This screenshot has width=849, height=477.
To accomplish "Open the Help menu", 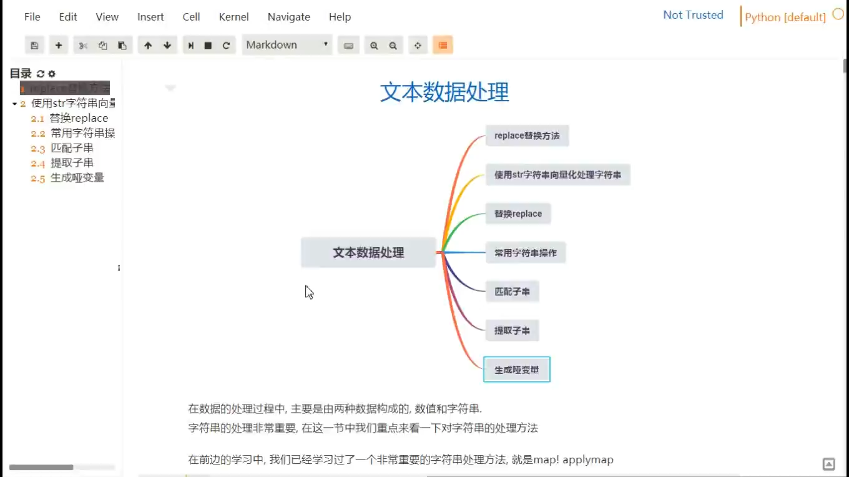I will pos(340,17).
